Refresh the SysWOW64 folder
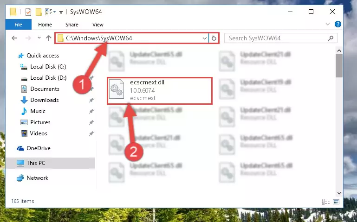 click(214, 38)
